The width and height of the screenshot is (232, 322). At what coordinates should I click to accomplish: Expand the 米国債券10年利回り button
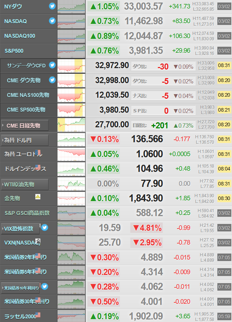tap(20, 288)
